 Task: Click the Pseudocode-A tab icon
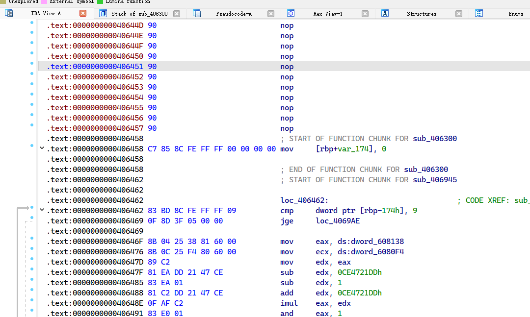coord(197,13)
